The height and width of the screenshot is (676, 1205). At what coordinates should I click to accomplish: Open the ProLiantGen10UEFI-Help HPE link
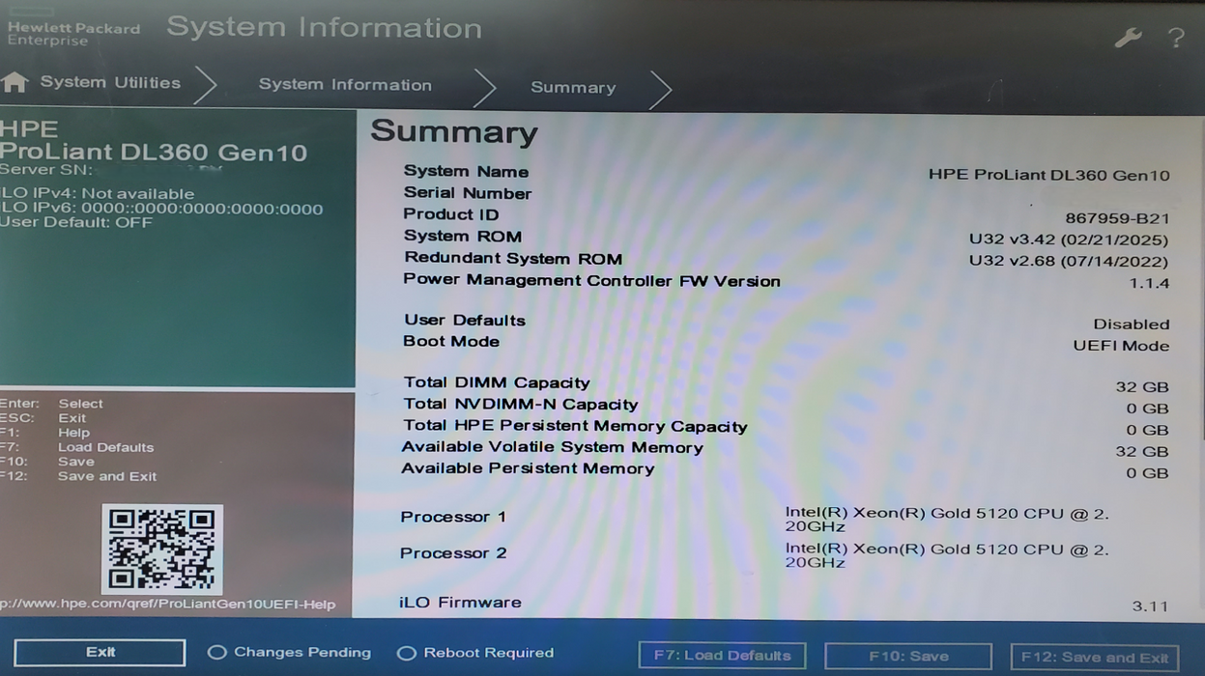pos(166,605)
